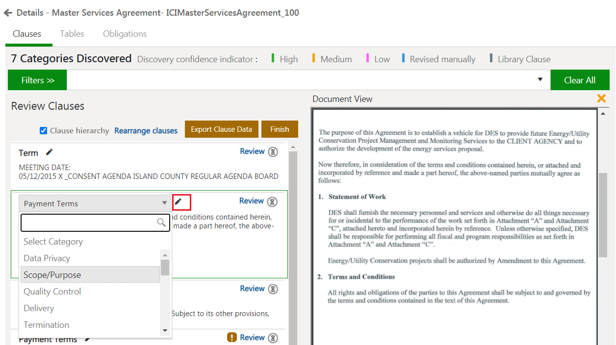Click the Rearrange clauses link
The image size is (616, 345).
click(146, 131)
